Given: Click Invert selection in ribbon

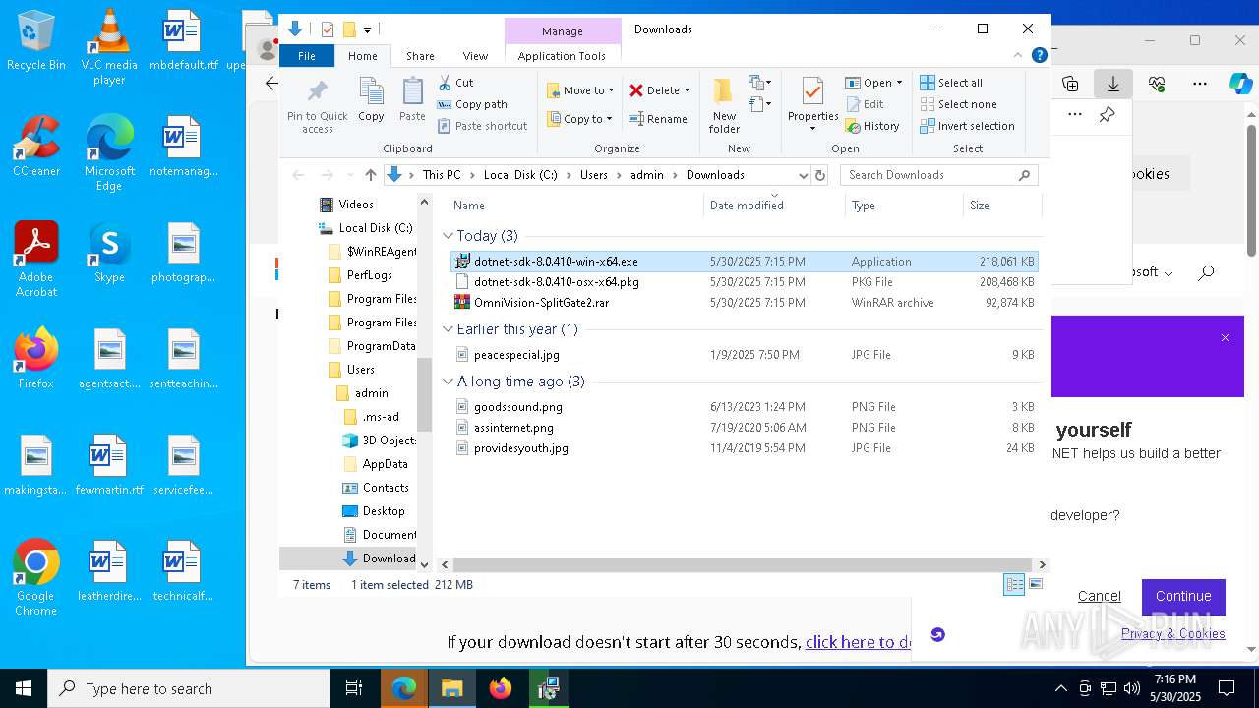Looking at the screenshot, I should coord(967,126).
